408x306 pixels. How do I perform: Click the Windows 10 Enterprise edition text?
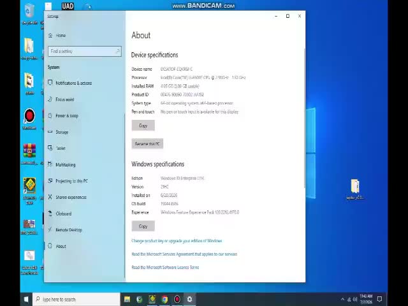coord(182,178)
